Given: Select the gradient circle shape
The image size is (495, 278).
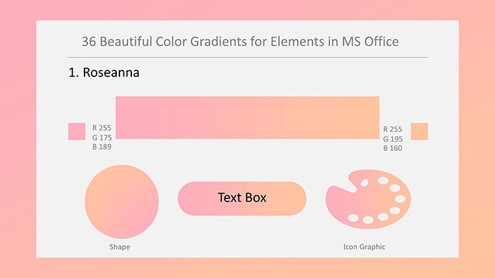Looking at the screenshot, I should tap(121, 202).
